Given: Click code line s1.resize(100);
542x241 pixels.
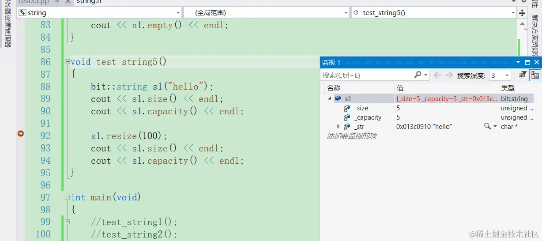Looking at the screenshot, I should tap(129, 136).
